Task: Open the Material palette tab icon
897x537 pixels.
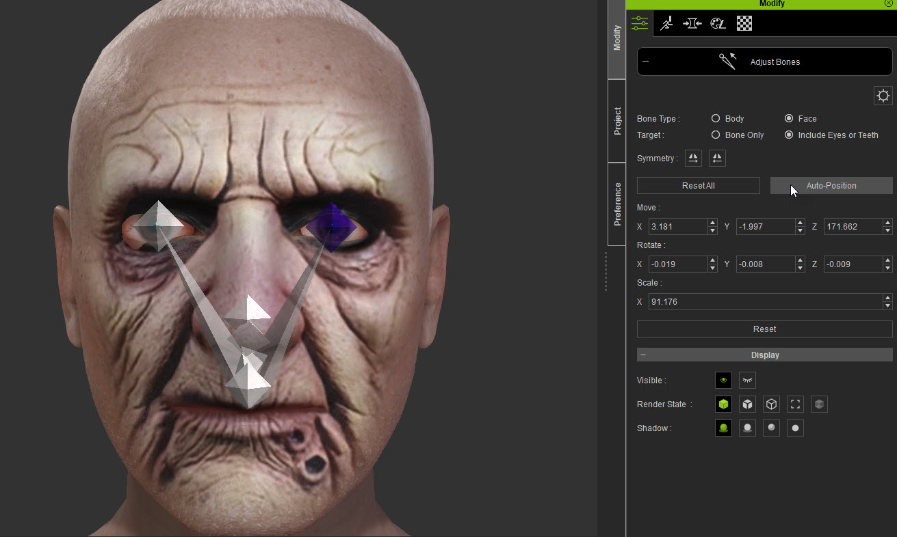Action: [x=718, y=23]
